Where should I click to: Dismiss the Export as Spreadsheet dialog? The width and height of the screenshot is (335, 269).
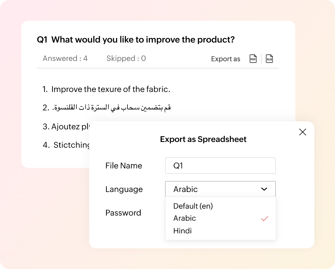click(x=302, y=132)
